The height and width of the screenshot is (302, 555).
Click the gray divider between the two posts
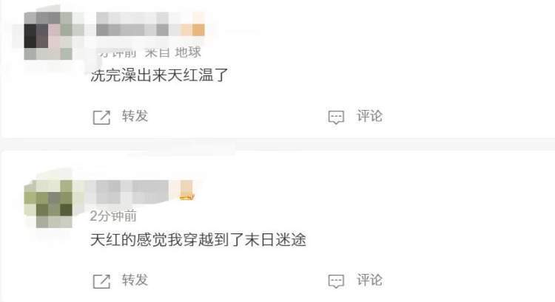coord(277,144)
